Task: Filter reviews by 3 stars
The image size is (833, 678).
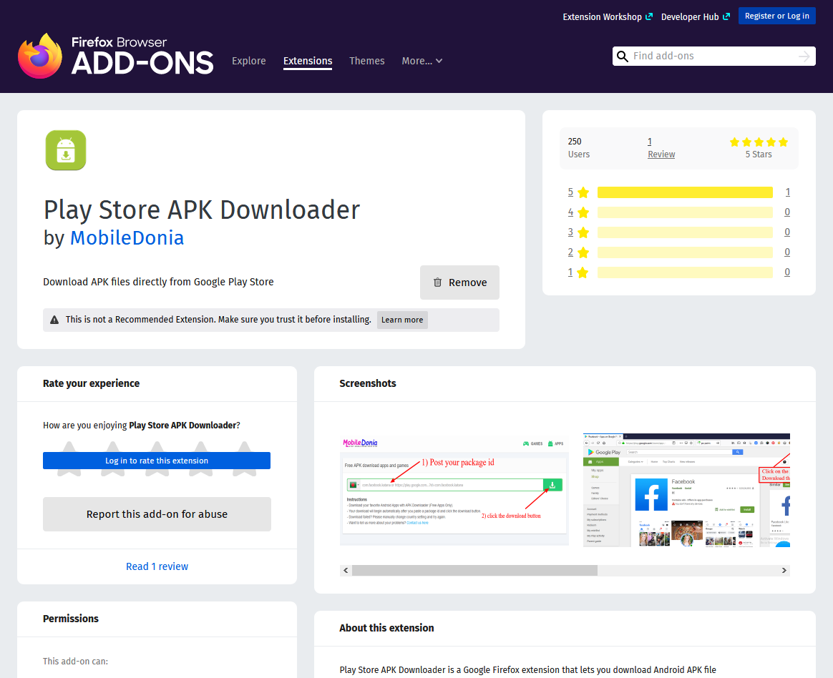Action: pos(578,232)
